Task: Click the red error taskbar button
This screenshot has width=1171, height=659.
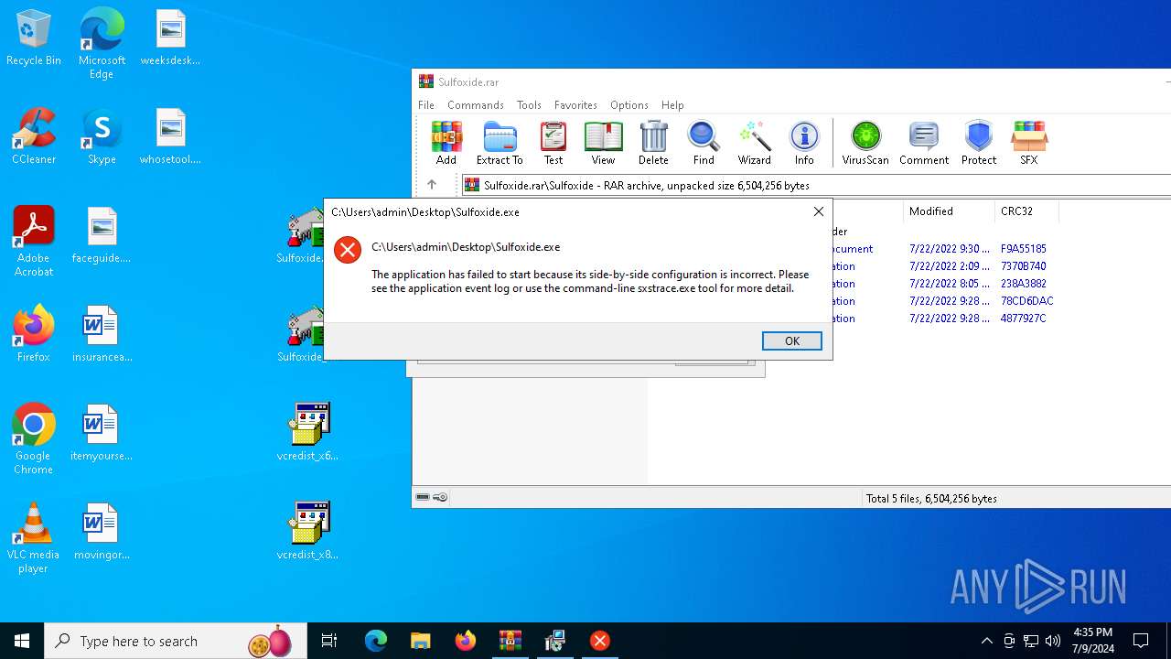Action: pyautogui.click(x=599, y=641)
